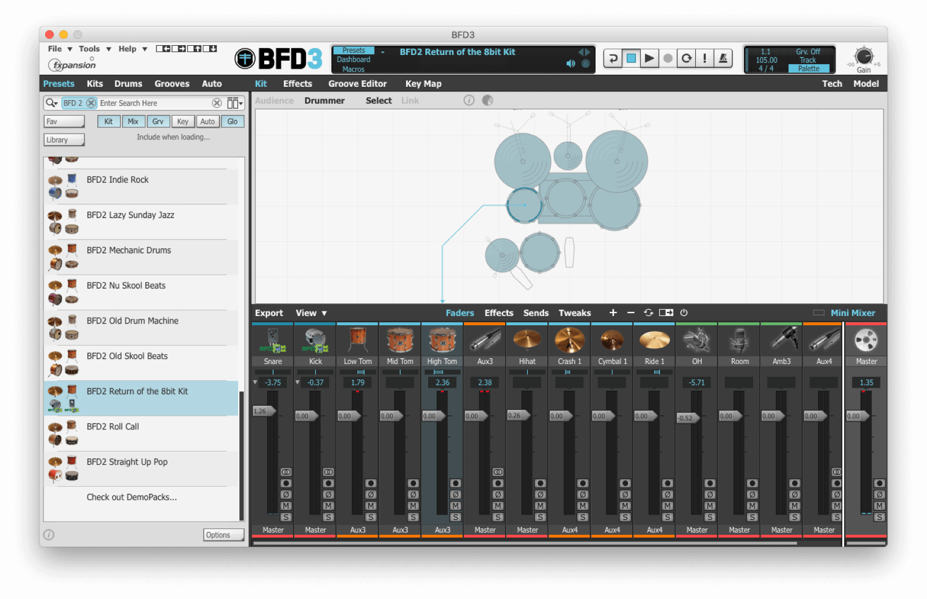Viewport: 927px width, 599px height.
Task: Click the Ride 1 cymbal icon
Action: (655, 340)
